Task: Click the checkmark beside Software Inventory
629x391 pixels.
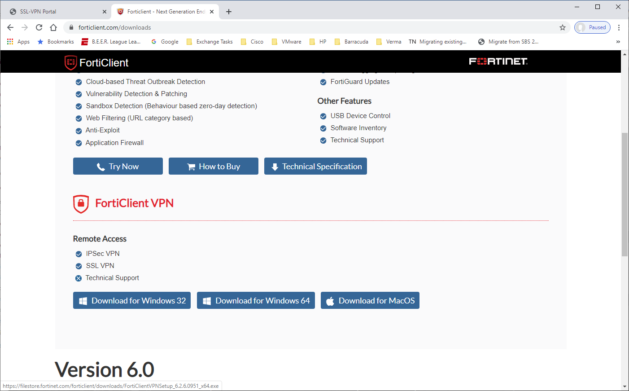Action: point(323,128)
